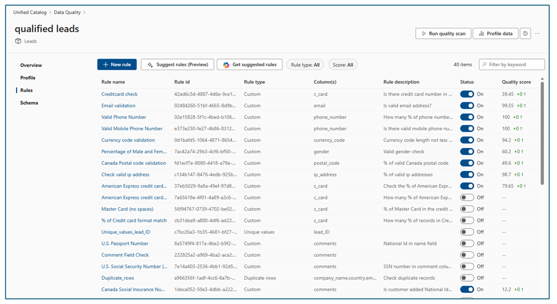Click the rules table vertical scrollbar
The image size is (557, 304).
542,133
